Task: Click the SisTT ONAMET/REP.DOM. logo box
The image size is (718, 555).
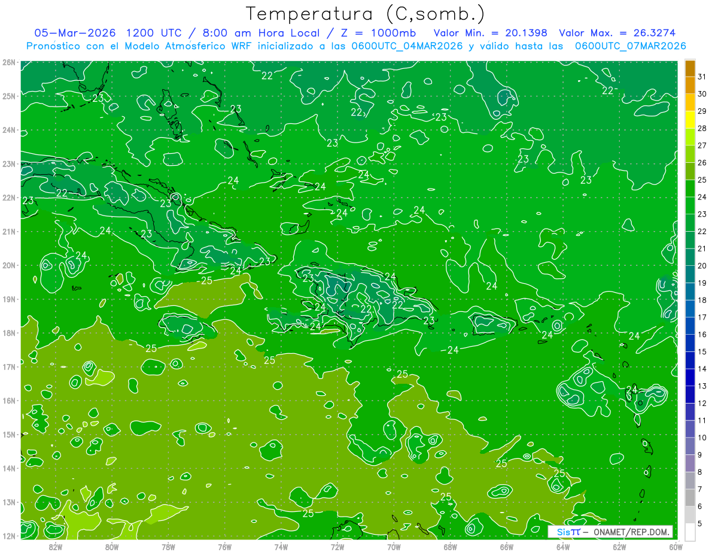Action: pos(611,532)
